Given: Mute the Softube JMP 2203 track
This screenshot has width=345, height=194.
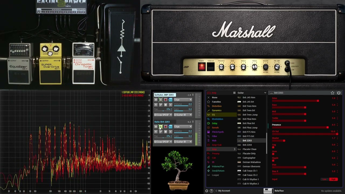Looking at the screenshot, I should [x=156, y=100].
